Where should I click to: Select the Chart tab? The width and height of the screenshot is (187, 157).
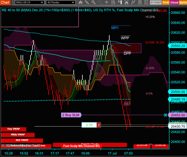(5, 2)
